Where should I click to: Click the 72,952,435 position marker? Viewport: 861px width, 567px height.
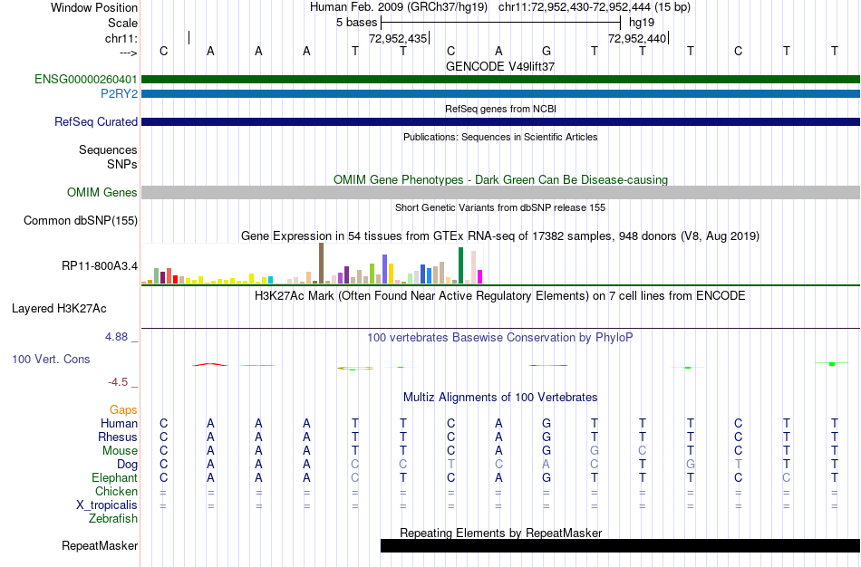click(x=398, y=38)
